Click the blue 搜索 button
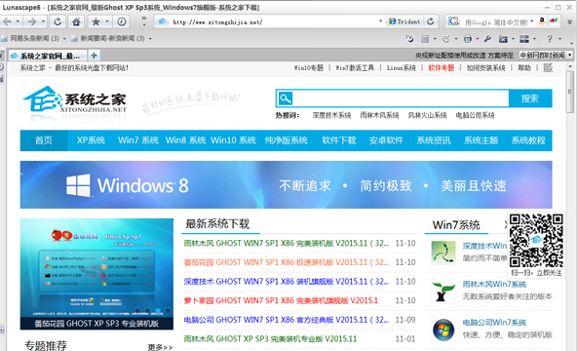The image size is (577, 351). click(x=530, y=98)
